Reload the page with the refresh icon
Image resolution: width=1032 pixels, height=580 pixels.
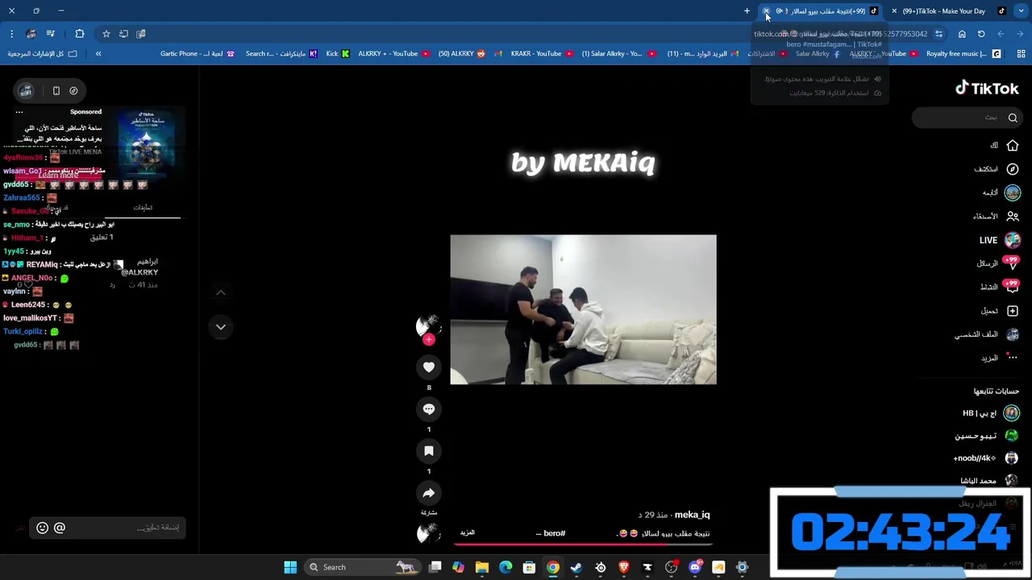981,34
